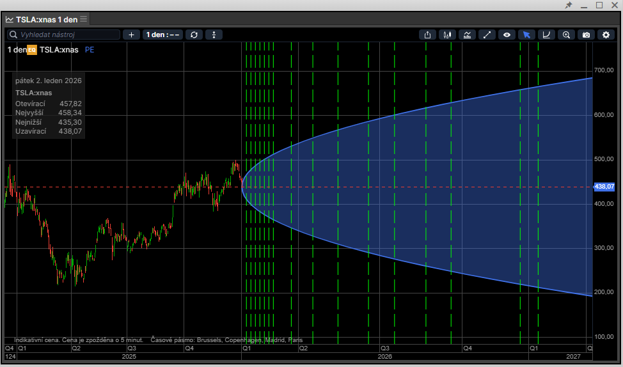This screenshot has width=623, height=367.
Task: Click the TSLA:xnas instrument name label
Action: click(59, 49)
